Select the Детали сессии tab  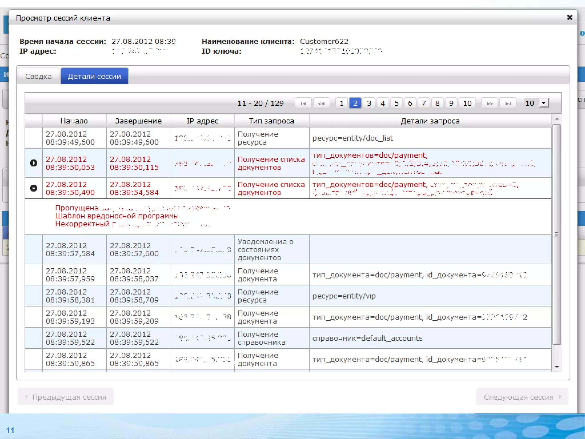coord(94,76)
